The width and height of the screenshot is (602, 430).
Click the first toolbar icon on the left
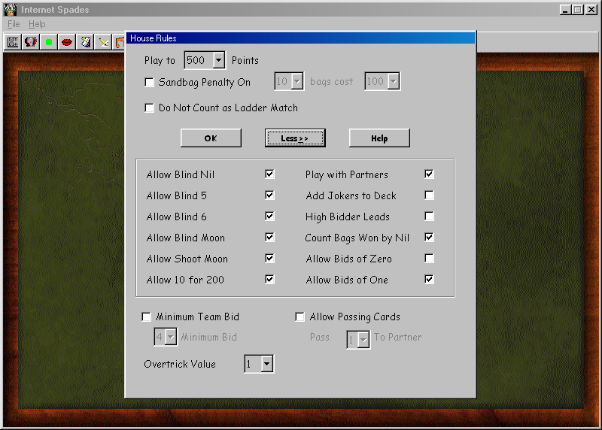[13, 42]
